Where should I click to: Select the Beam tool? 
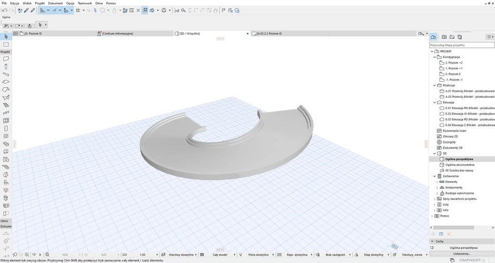click(x=6, y=74)
